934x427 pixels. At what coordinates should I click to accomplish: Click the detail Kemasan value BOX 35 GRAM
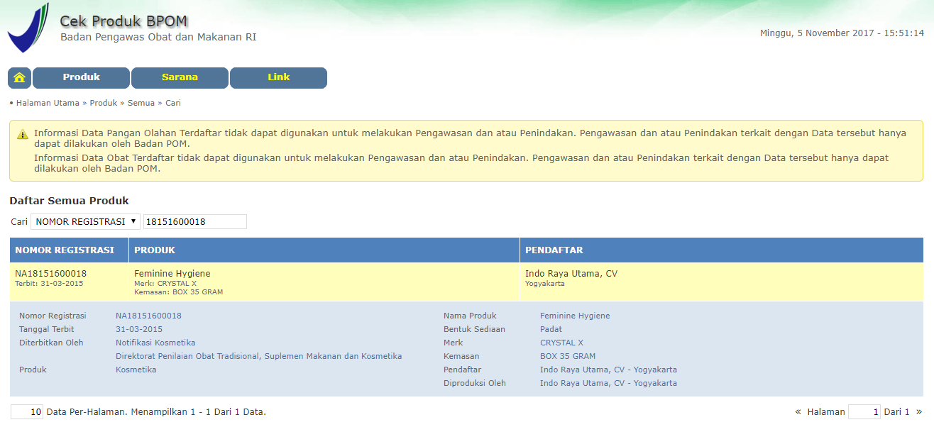point(568,356)
